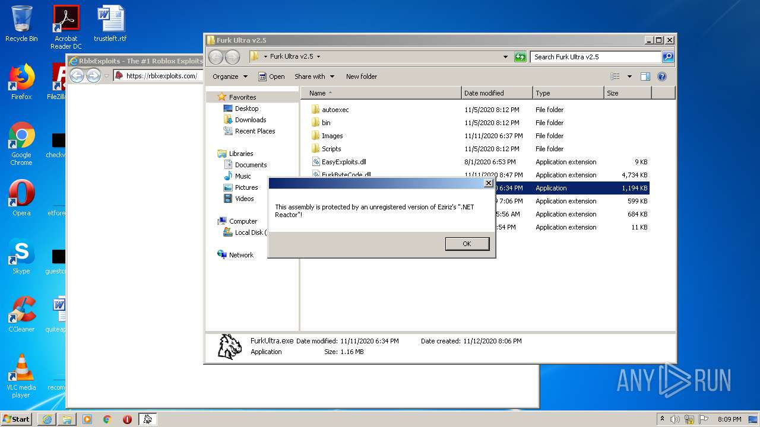Screen dimensions: 760x427
Task: Click the Furk Ultra v2.5 breadcrumb
Action: (292, 57)
